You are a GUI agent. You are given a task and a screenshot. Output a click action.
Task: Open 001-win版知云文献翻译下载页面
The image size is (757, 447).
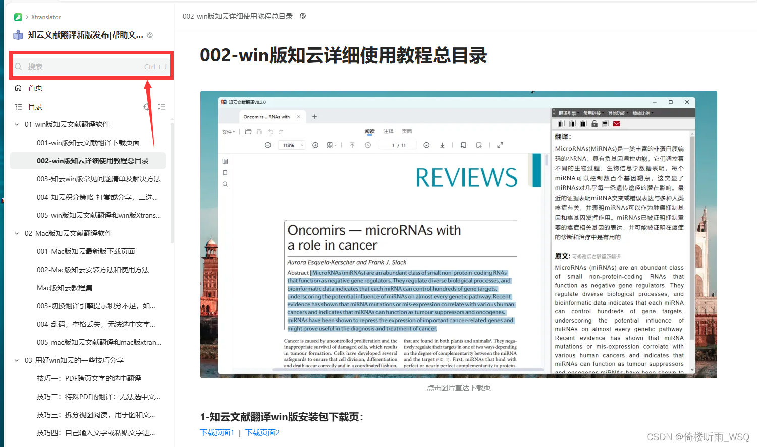pyautogui.click(x=88, y=143)
